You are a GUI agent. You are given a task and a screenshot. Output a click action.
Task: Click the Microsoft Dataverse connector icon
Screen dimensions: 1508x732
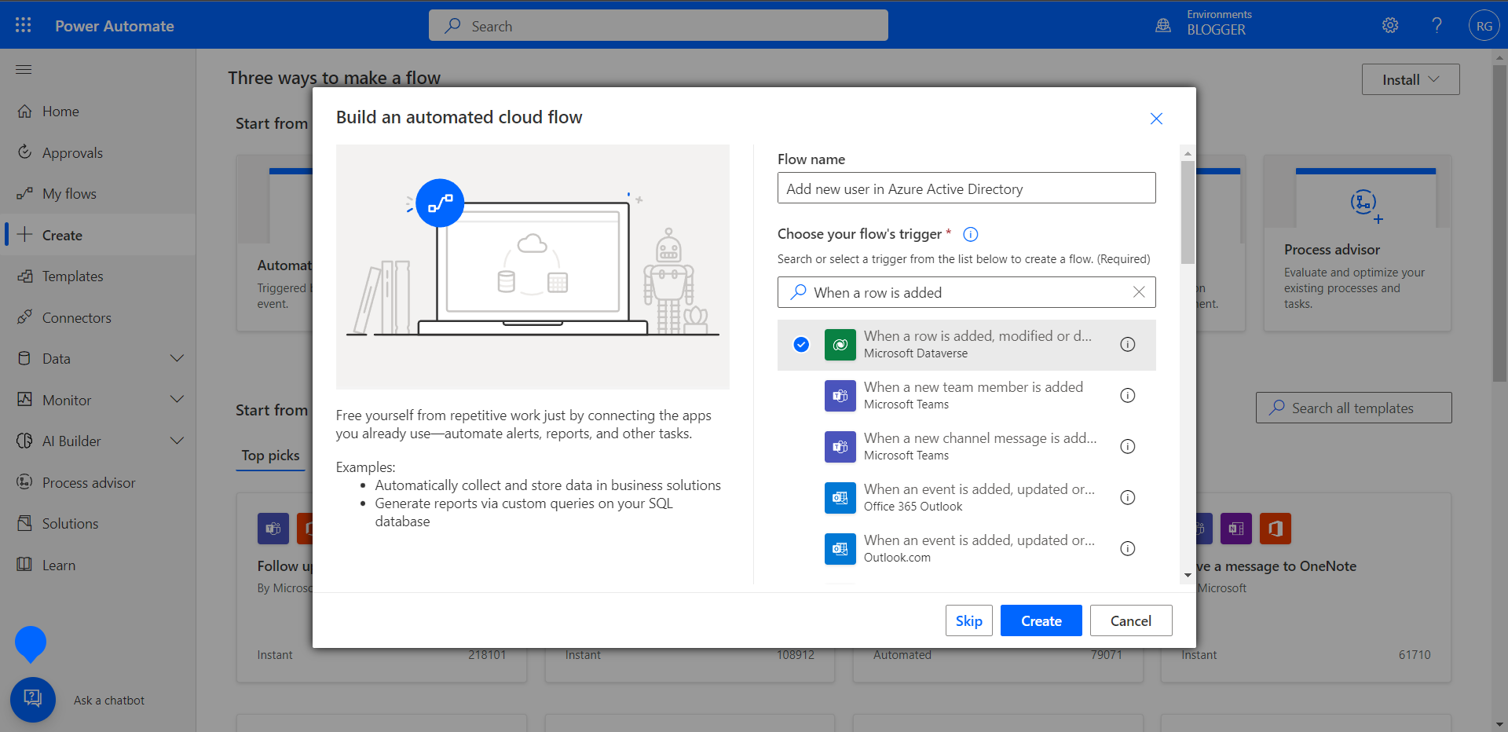pos(840,345)
